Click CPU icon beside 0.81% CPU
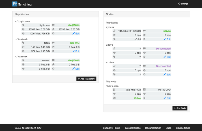Screen dimensions: 202x131 [x=144, y=90]
